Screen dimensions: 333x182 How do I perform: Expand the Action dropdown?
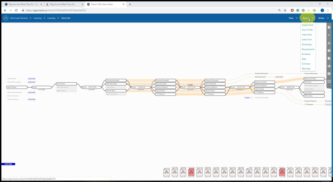[x=323, y=18]
